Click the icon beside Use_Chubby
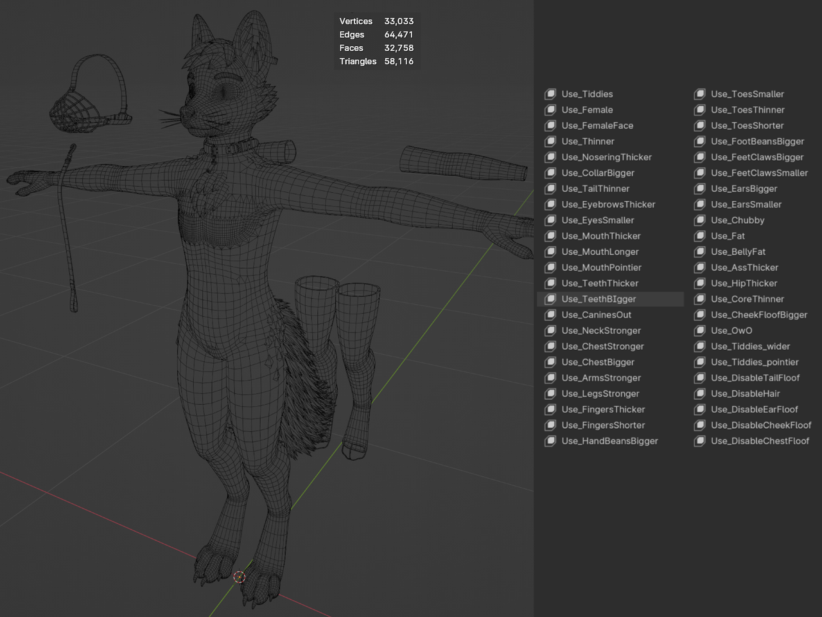Viewport: 822px width, 617px height. coord(700,220)
